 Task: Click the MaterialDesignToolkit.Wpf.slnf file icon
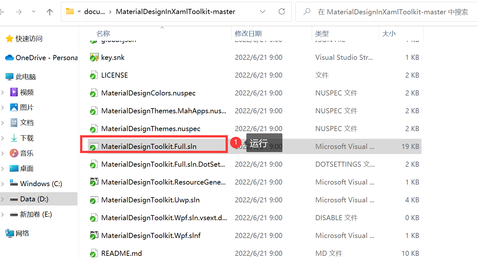click(x=94, y=235)
